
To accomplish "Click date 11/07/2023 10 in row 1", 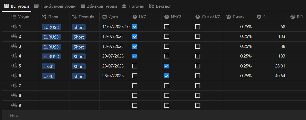I will (x=116, y=27).
